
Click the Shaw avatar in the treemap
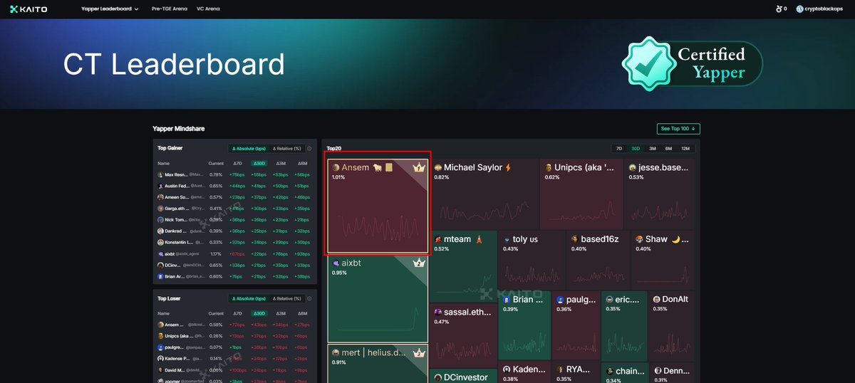(639, 240)
